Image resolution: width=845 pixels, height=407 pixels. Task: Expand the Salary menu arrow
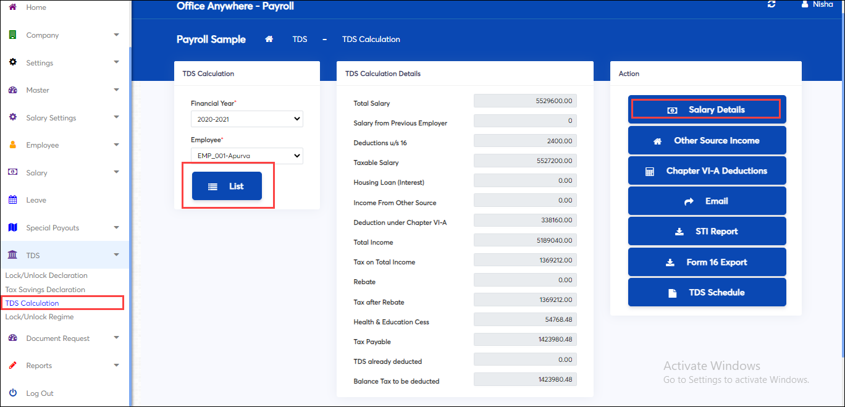tap(116, 172)
